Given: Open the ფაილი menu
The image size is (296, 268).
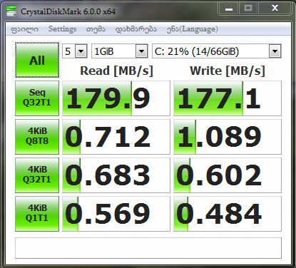Looking at the screenshot, I should coord(24,29).
